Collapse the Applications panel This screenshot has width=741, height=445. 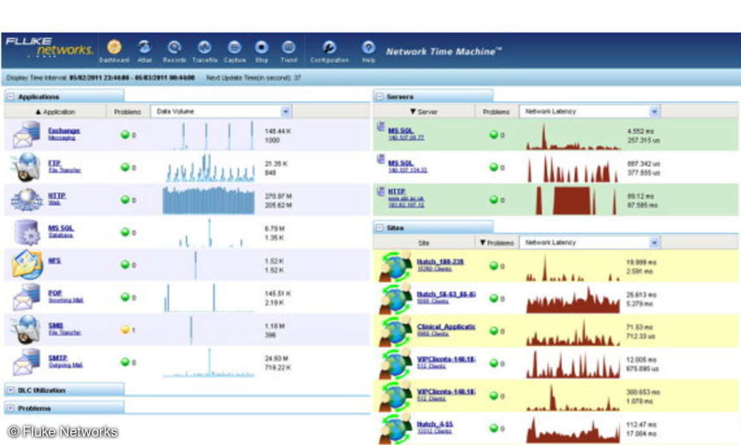(x=10, y=97)
